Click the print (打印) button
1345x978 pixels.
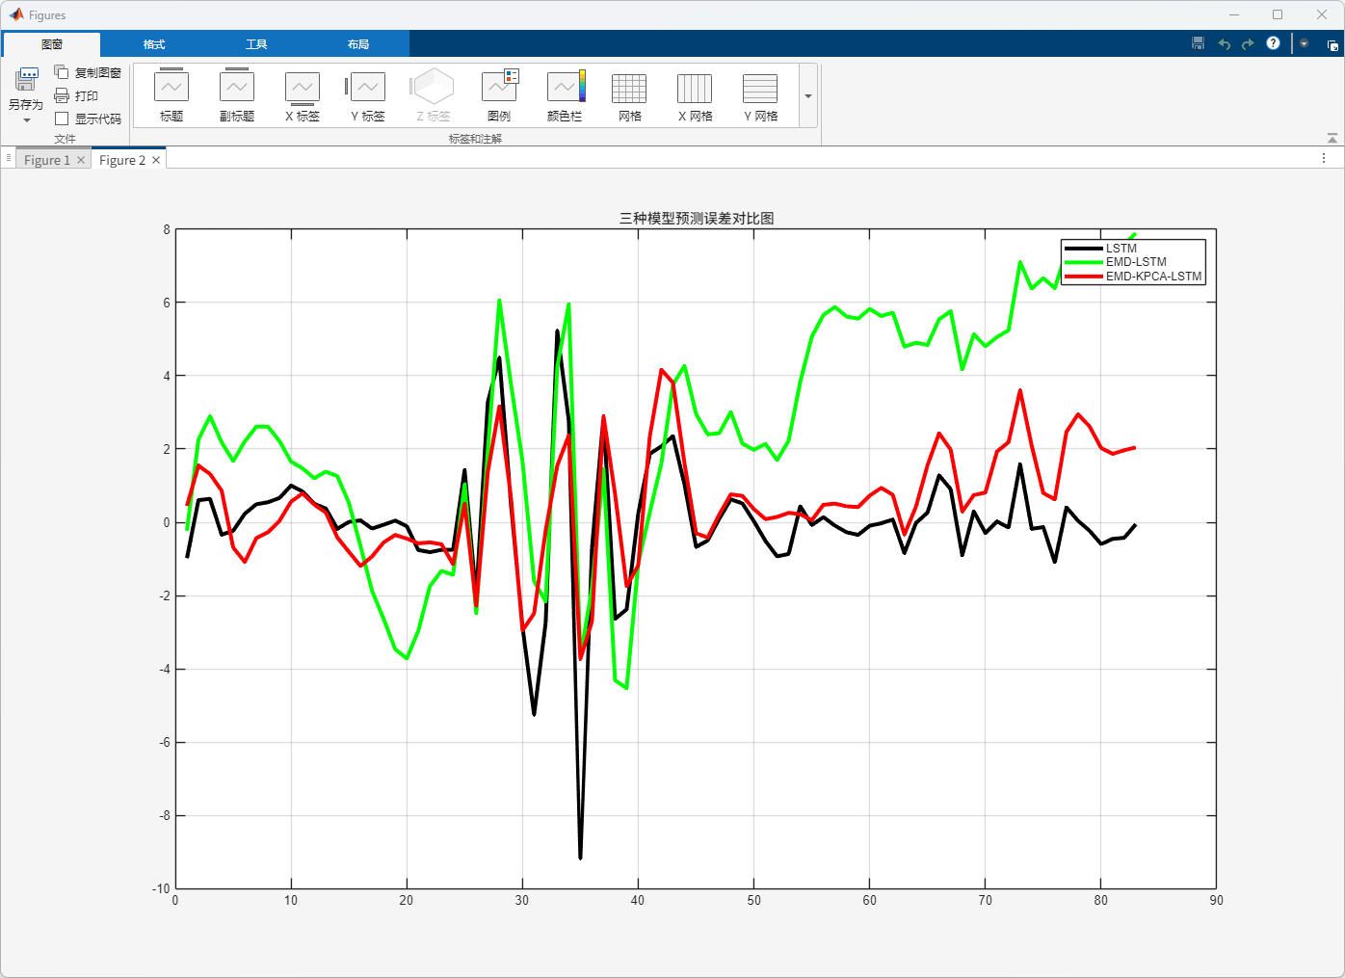[x=76, y=95]
